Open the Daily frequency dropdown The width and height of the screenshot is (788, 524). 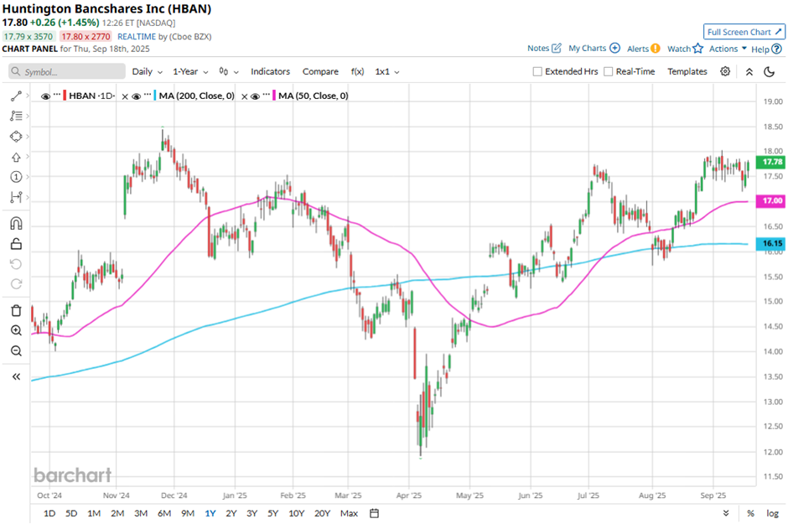[148, 72]
